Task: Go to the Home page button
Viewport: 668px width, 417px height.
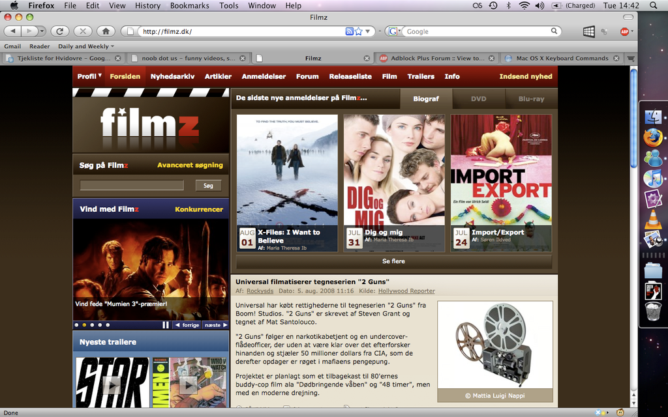Action: (106, 31)
